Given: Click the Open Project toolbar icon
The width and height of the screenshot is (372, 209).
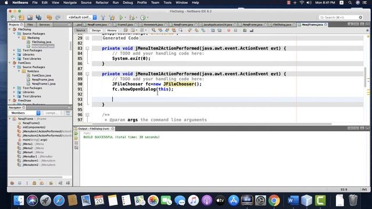Looking at the screenshot, I should (x=30, y=17).
